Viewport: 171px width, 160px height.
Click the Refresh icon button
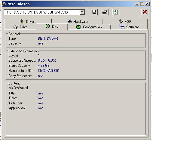116,12
